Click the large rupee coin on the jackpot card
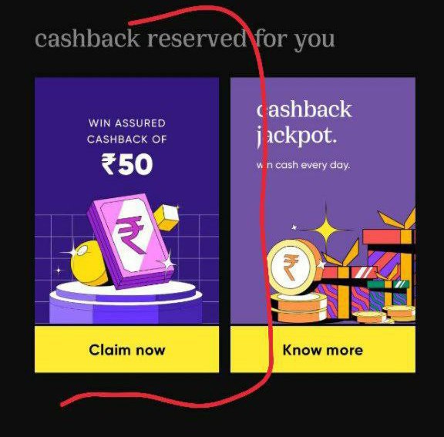444x437 pixels. tap(293, 267)
